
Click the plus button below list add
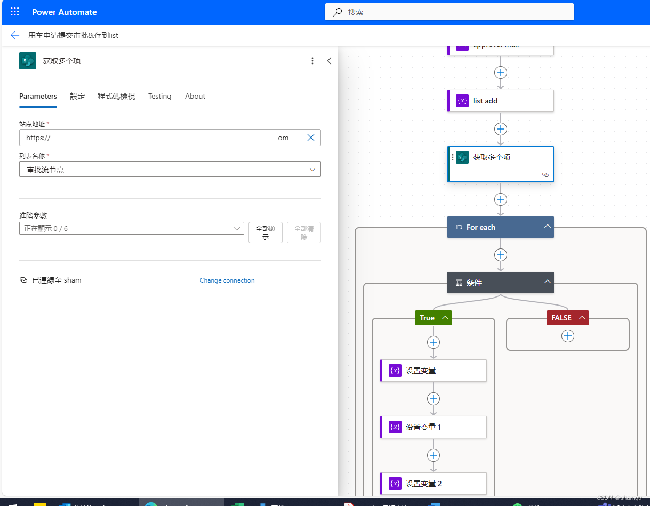(x=500, y=128)
